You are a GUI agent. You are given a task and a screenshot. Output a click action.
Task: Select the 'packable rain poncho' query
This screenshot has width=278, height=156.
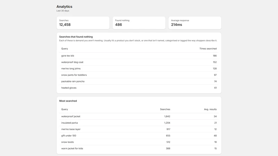73,81
